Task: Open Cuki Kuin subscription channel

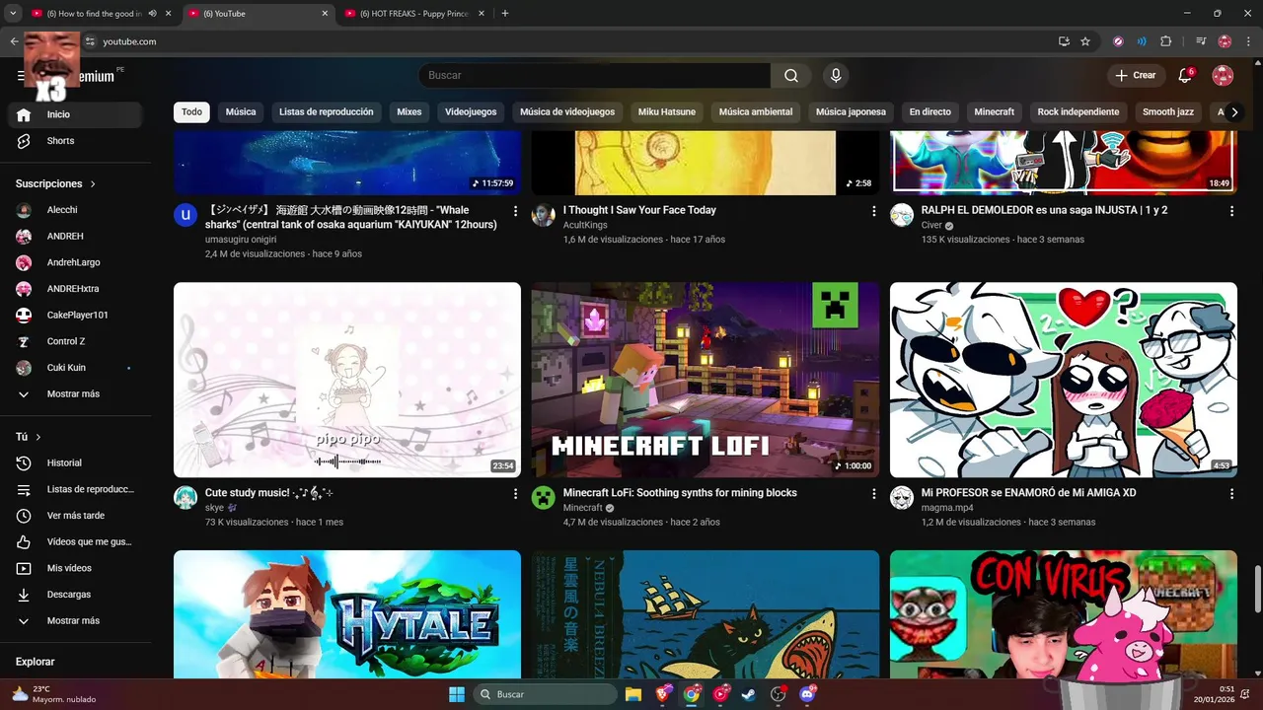Action: [x=77, y=368]
